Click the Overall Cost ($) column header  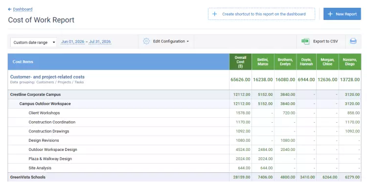tap(240, 62)
